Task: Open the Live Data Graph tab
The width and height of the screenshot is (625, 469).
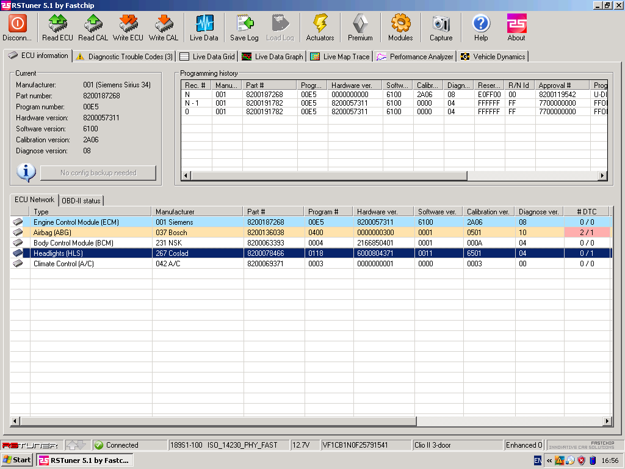Action: (x=272, y=57)
